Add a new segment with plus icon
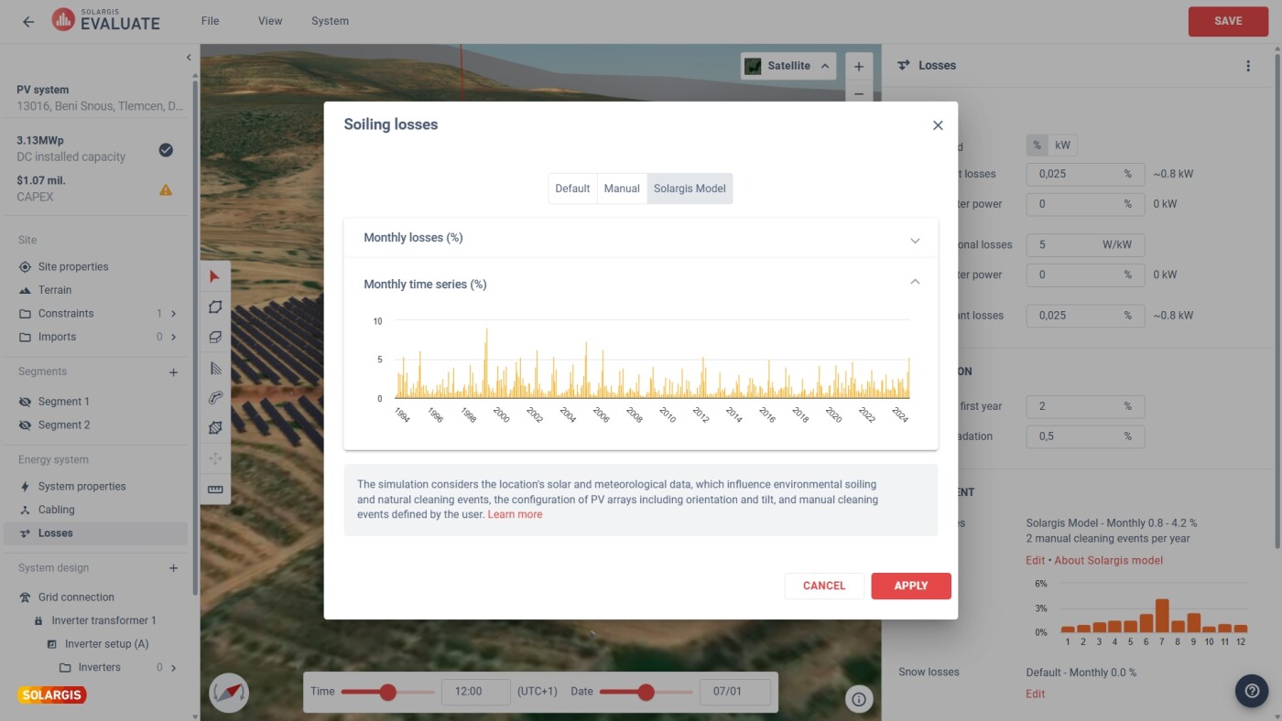The width and height of the screenshot is (1282, 721). point(173,372)
